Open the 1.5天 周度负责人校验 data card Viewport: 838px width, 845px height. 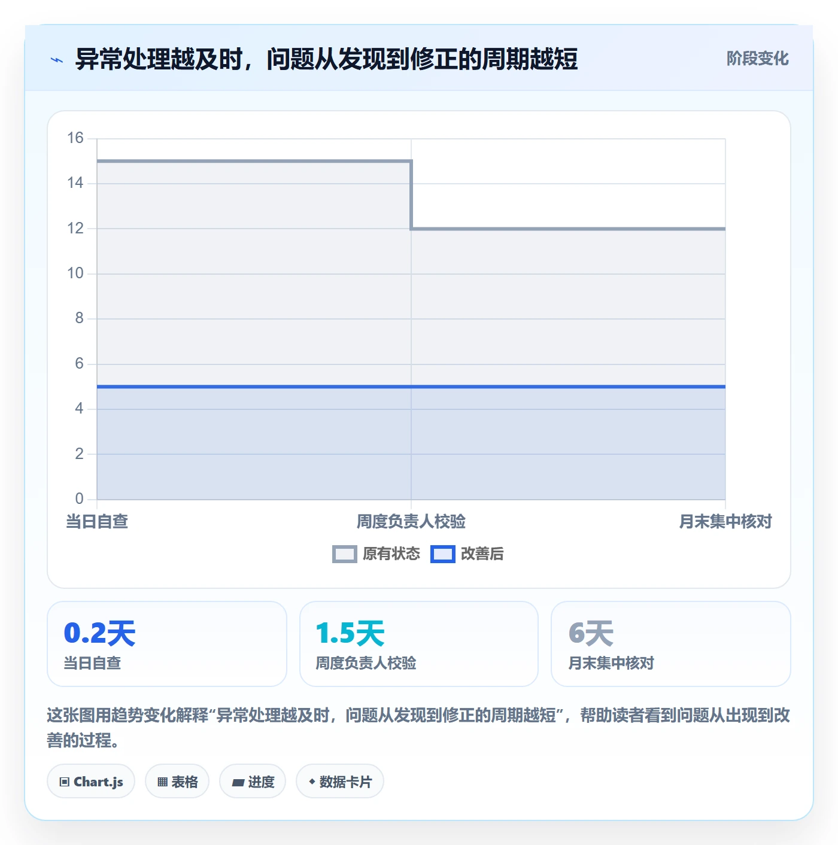(x=419, y=644)
